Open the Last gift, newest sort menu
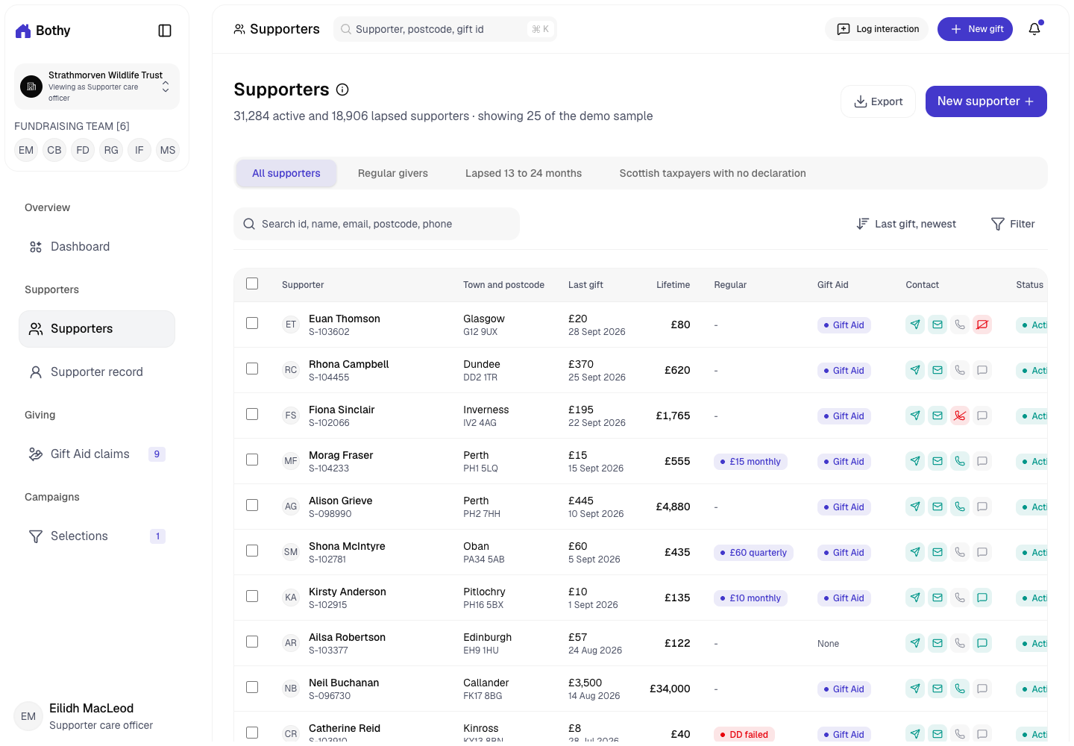This screenshot has width=1074, height=746. click(x=906, y=224)
